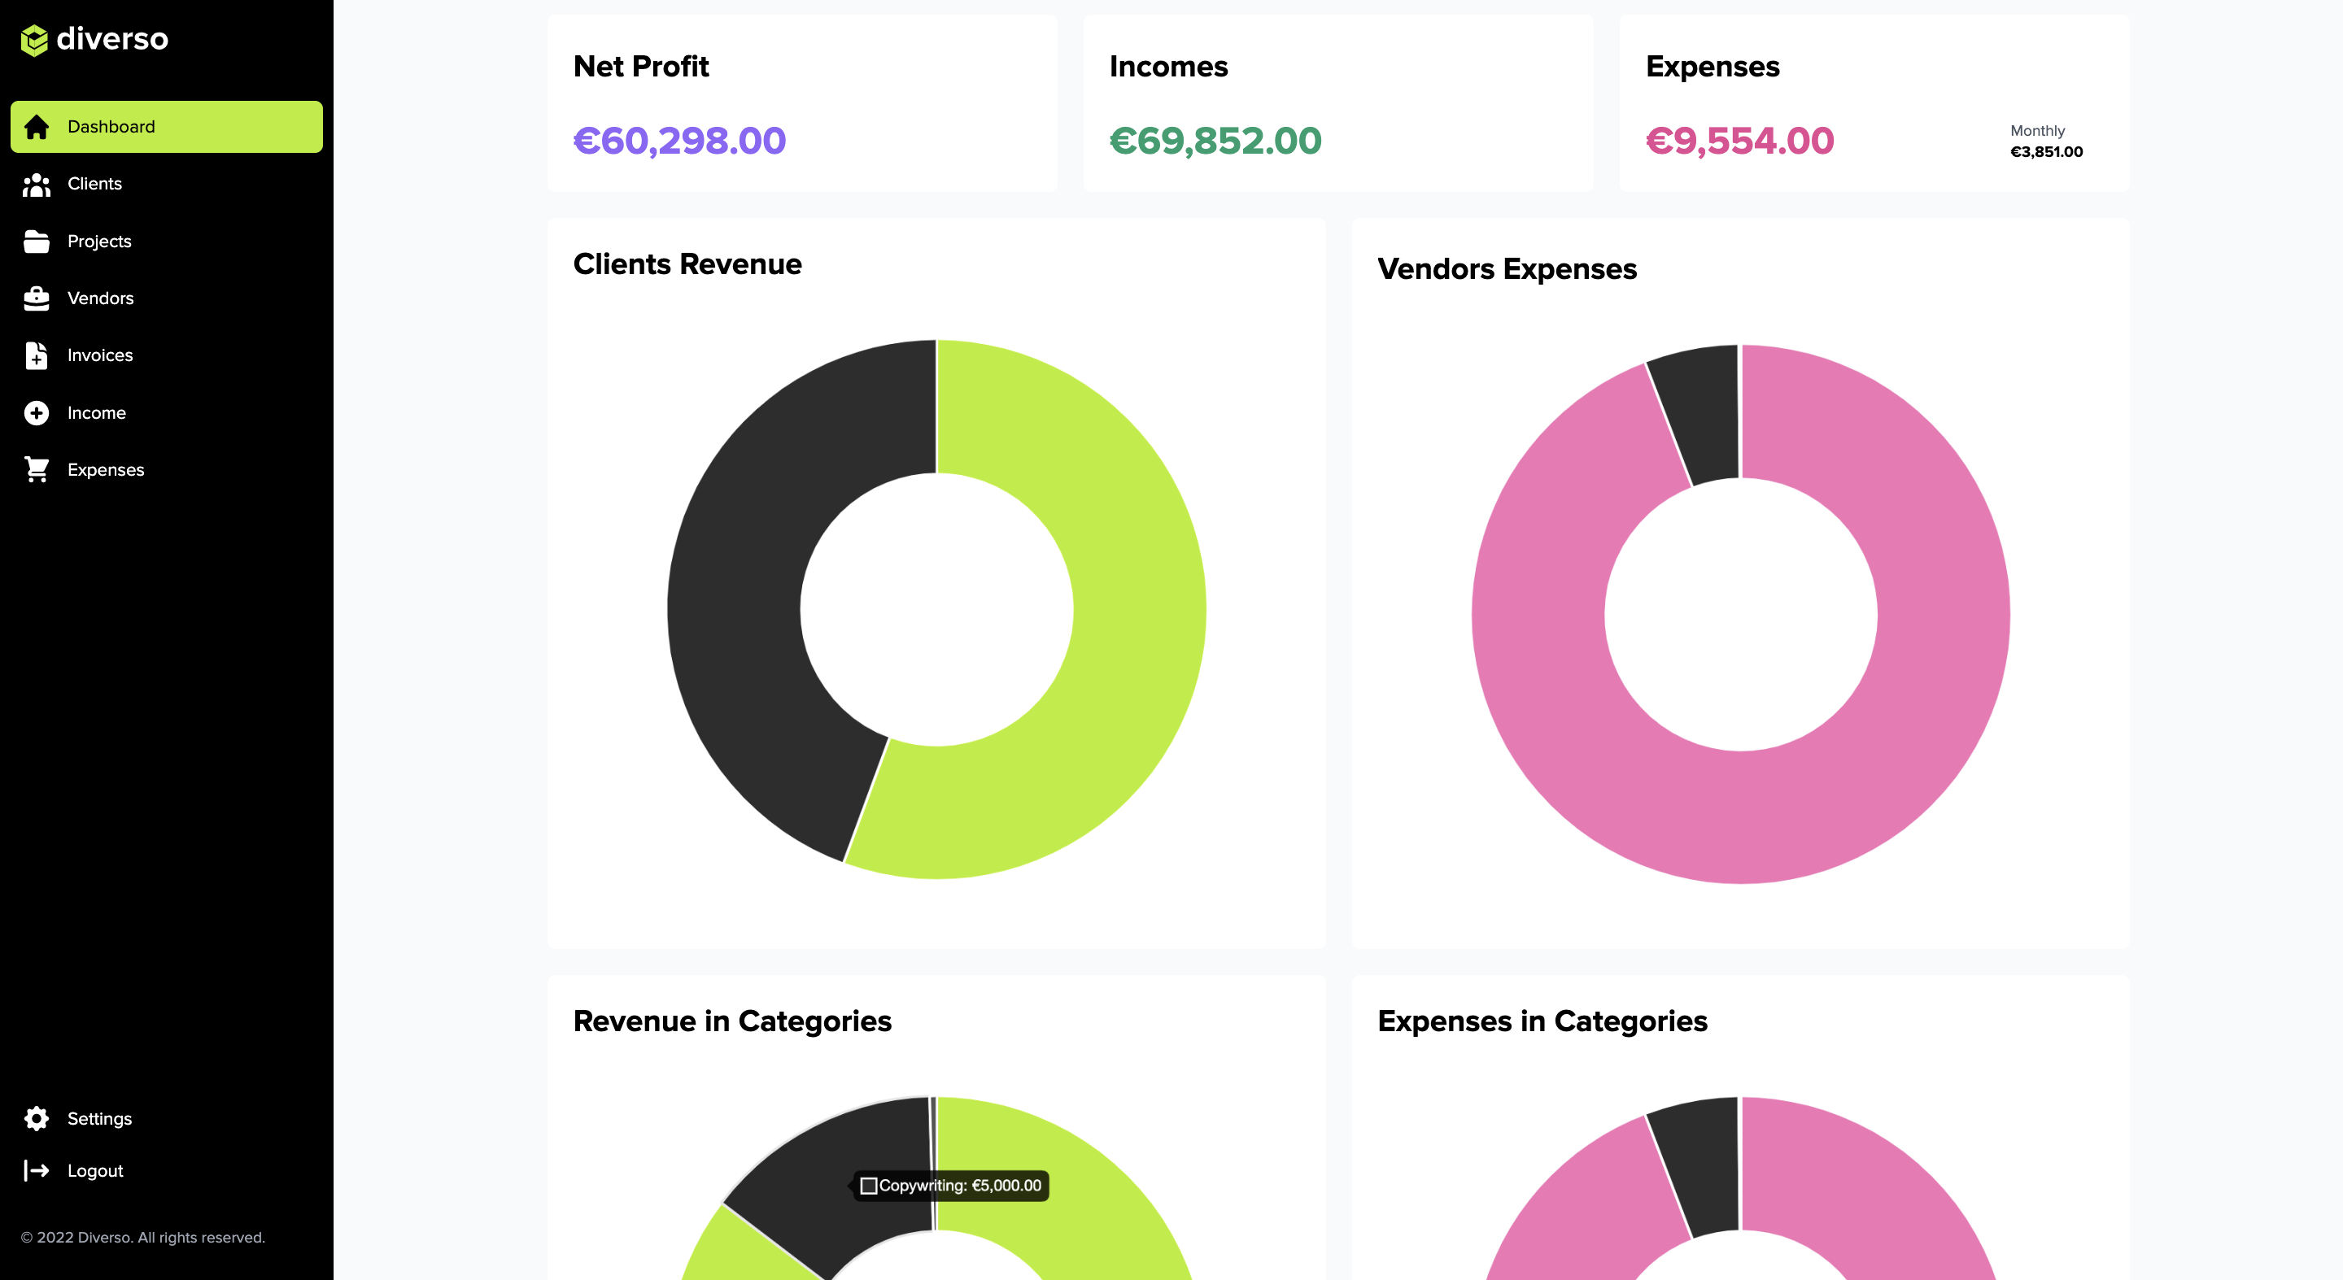This screenshot has height=1280, width=2343.
Task: Click the Income plus-circle icon
Action: tap(37, 413)
